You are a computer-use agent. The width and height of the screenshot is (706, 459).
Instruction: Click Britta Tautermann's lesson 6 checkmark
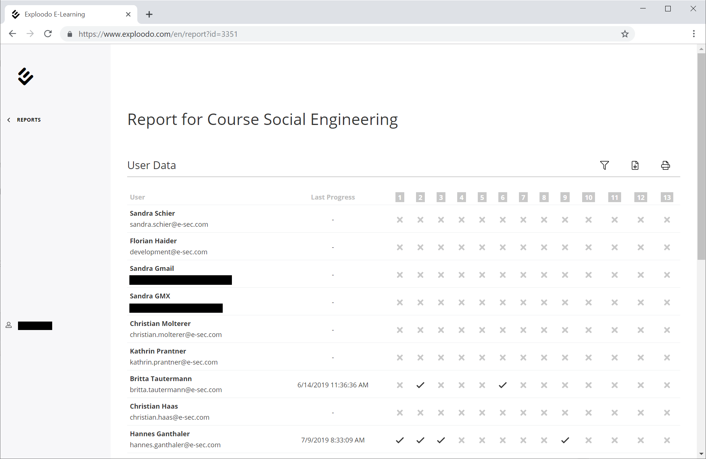click(503, 385)
